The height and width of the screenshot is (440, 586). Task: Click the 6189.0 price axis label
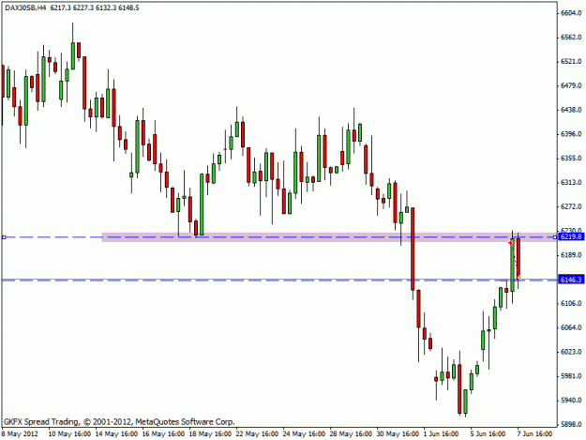tap(571, 255)
